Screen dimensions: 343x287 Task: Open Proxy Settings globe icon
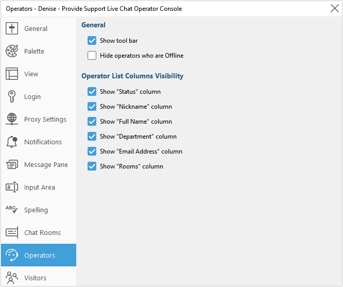[12, 120]
